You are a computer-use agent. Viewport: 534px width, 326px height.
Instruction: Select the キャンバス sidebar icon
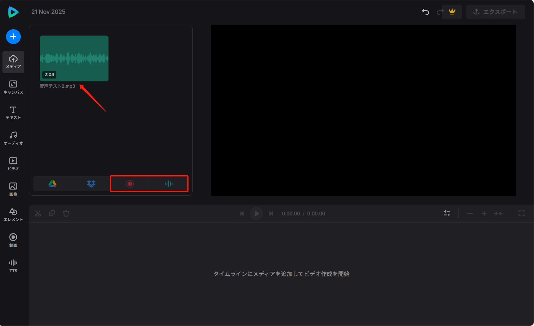coord(13,87)
